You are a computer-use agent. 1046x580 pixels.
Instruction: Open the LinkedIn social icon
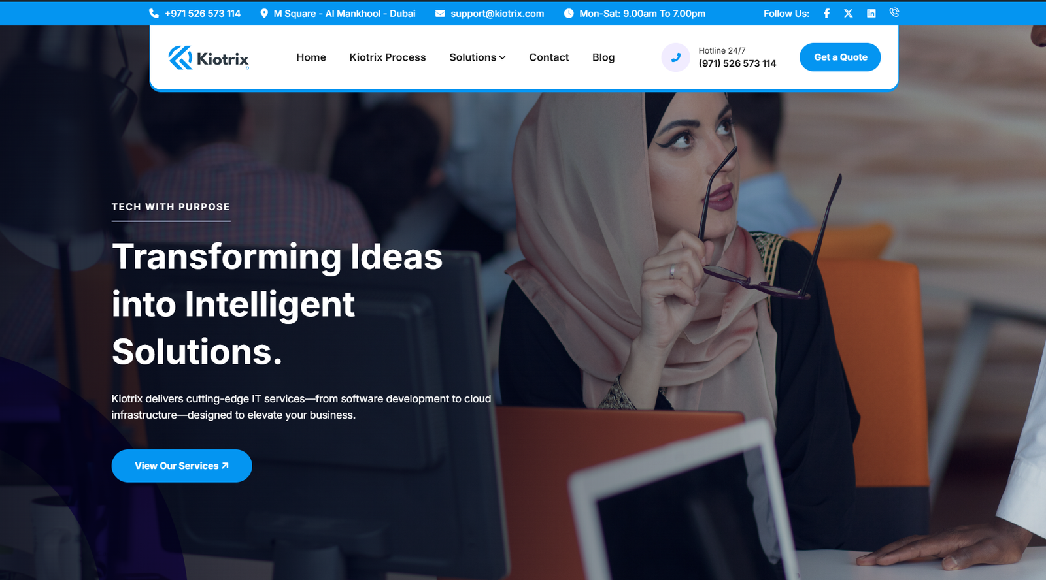(871, 13)
